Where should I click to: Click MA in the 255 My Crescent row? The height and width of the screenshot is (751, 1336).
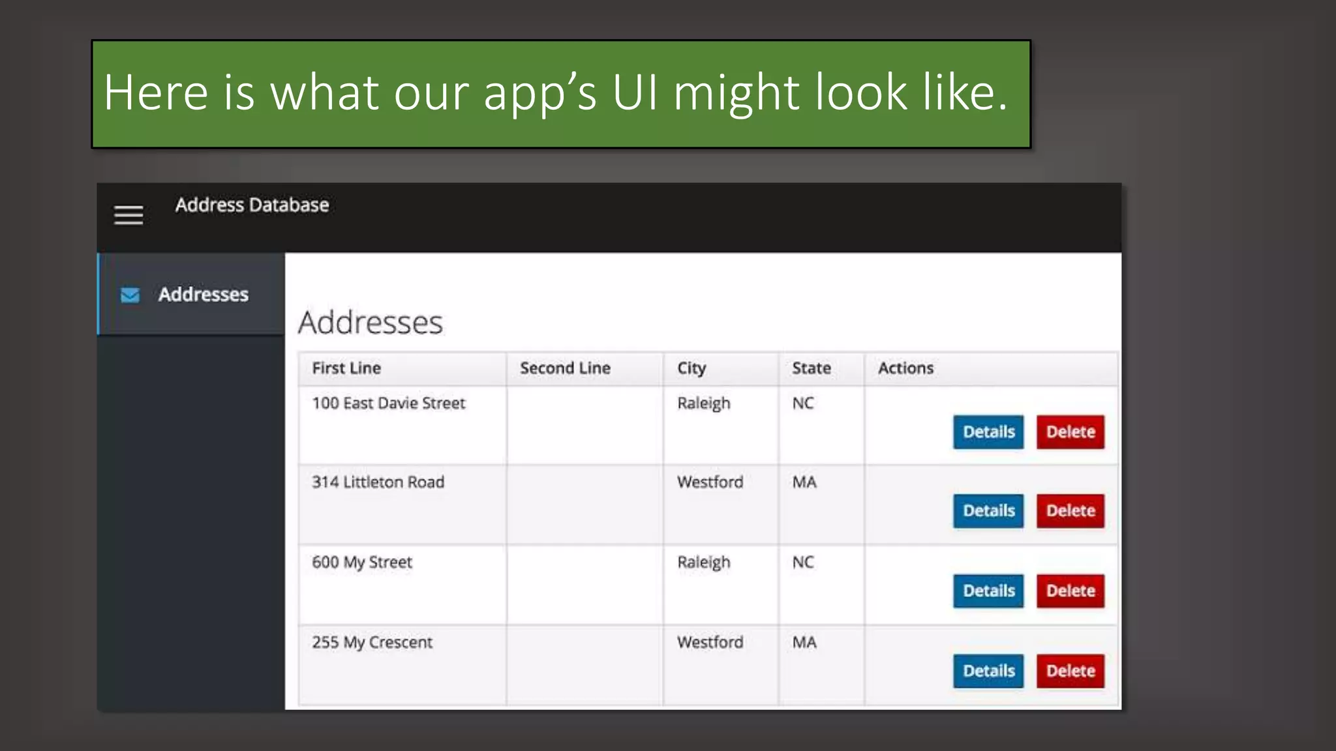(x=804, y=643)
